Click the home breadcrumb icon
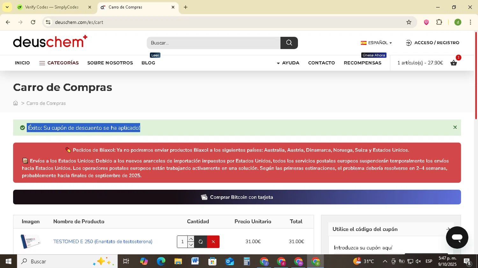478x268 pixels. (x=16, y=103)
